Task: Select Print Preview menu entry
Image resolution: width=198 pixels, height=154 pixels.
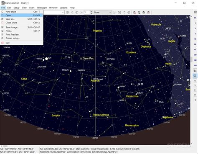Action: click(x=12, y=34)
